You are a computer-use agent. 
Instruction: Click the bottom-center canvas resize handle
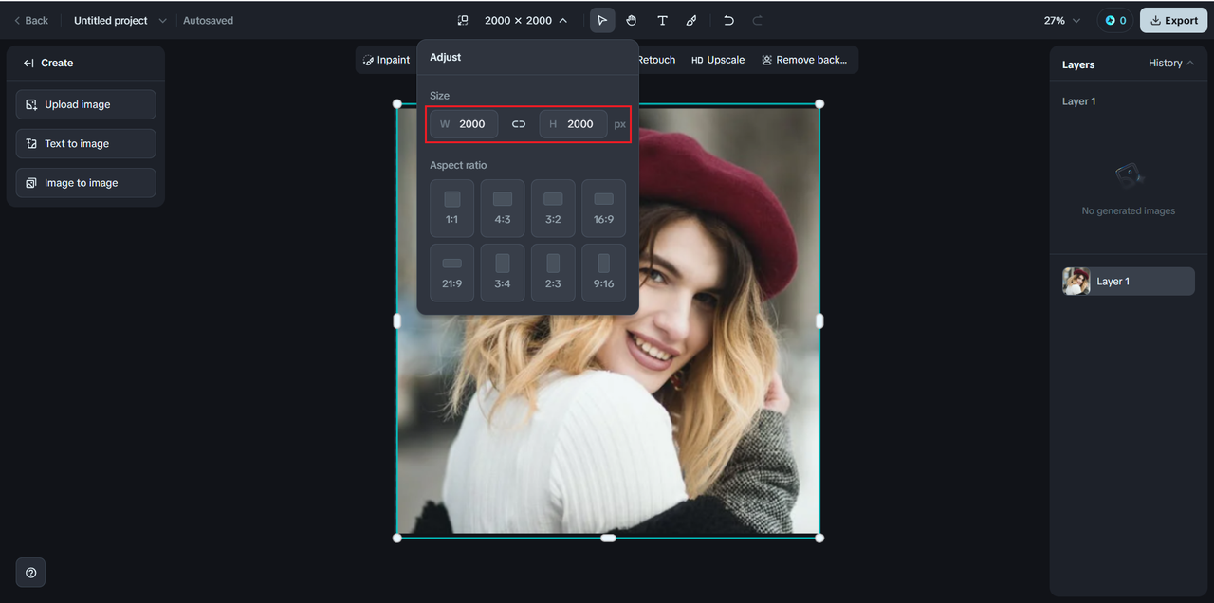pos(608,538)
